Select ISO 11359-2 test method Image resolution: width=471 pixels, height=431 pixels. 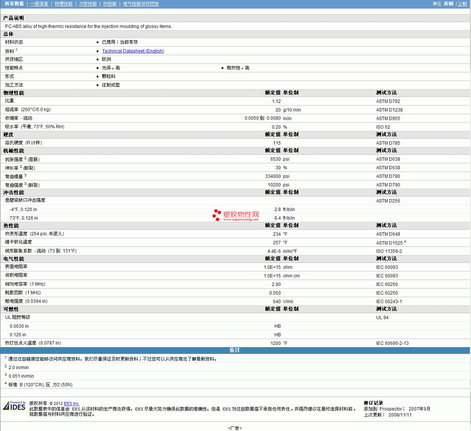pos(389,251)
